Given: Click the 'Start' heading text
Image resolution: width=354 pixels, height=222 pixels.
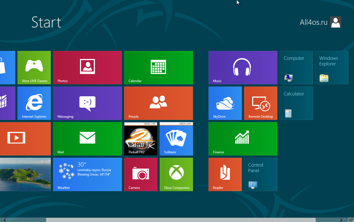Looking at the screenshot, I should 46,22.
